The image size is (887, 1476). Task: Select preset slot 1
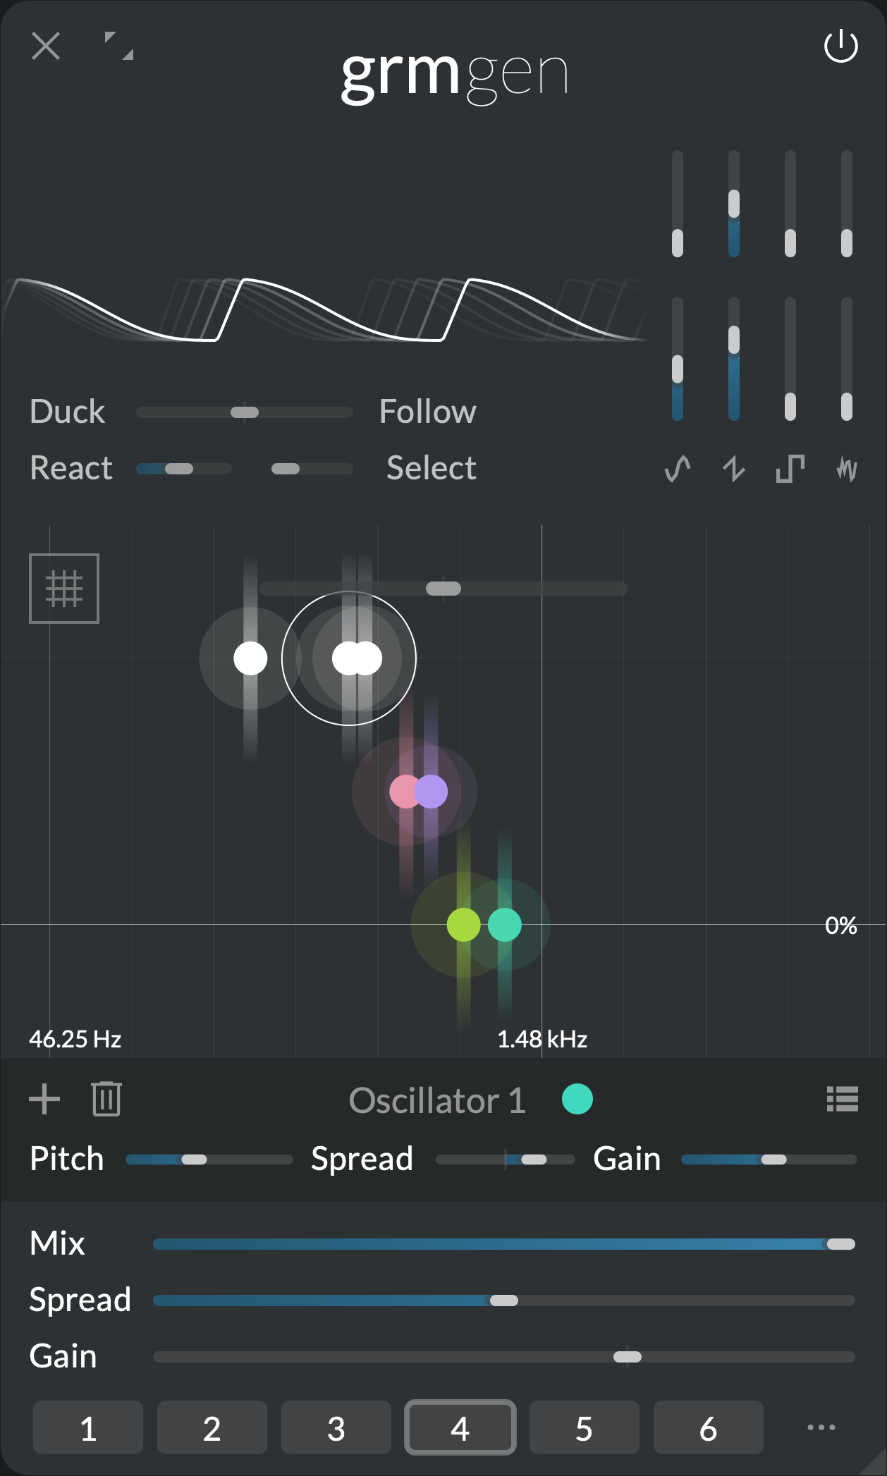88,1428
